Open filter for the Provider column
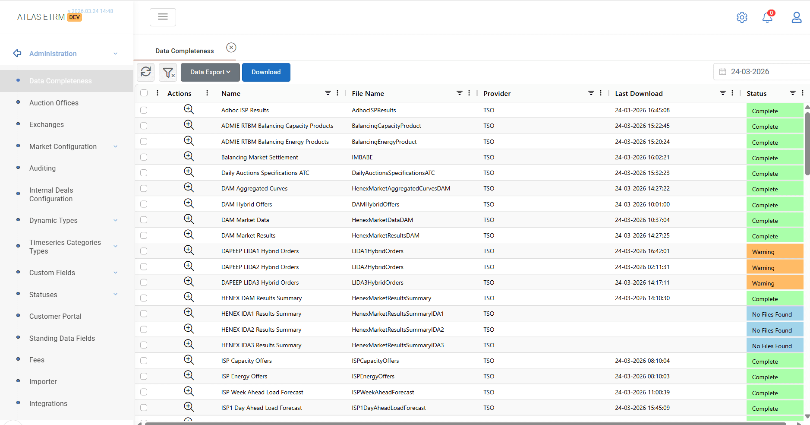This screenshot has height=425, width=810. 591,93
